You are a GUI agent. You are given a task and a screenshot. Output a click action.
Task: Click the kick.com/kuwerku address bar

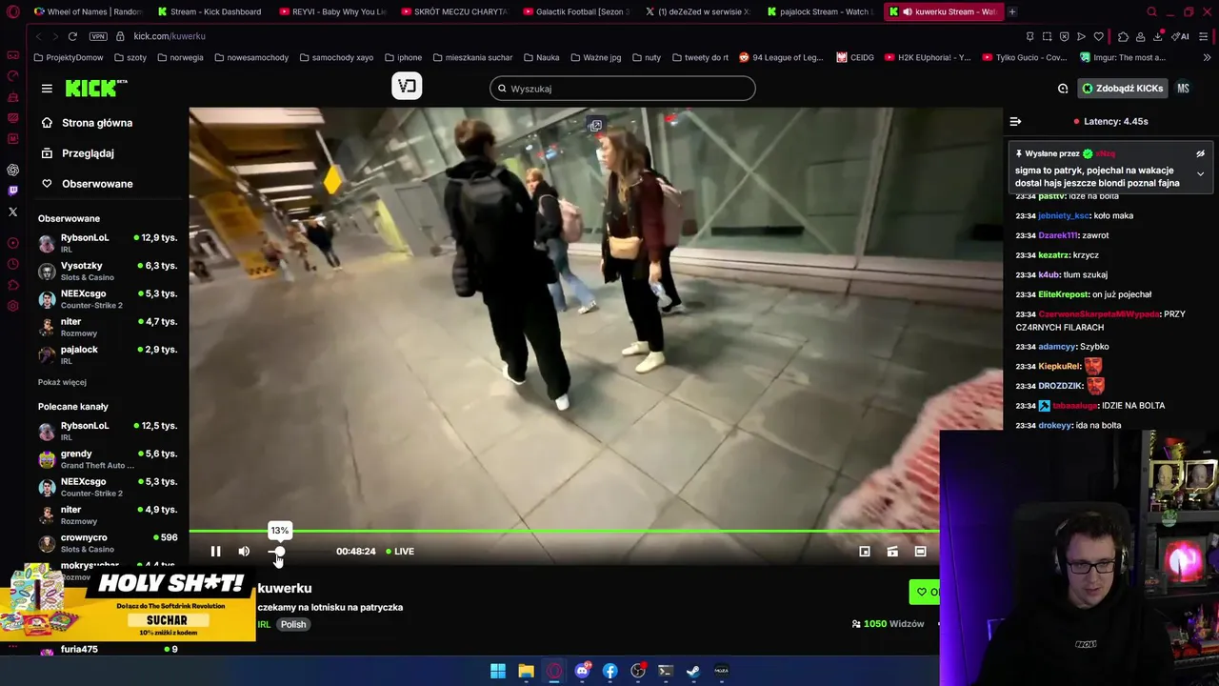(170, 36)
